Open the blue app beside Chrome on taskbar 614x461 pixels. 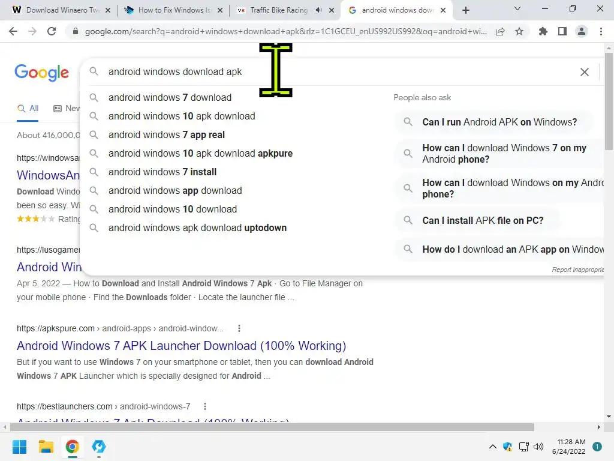point(99,447)
